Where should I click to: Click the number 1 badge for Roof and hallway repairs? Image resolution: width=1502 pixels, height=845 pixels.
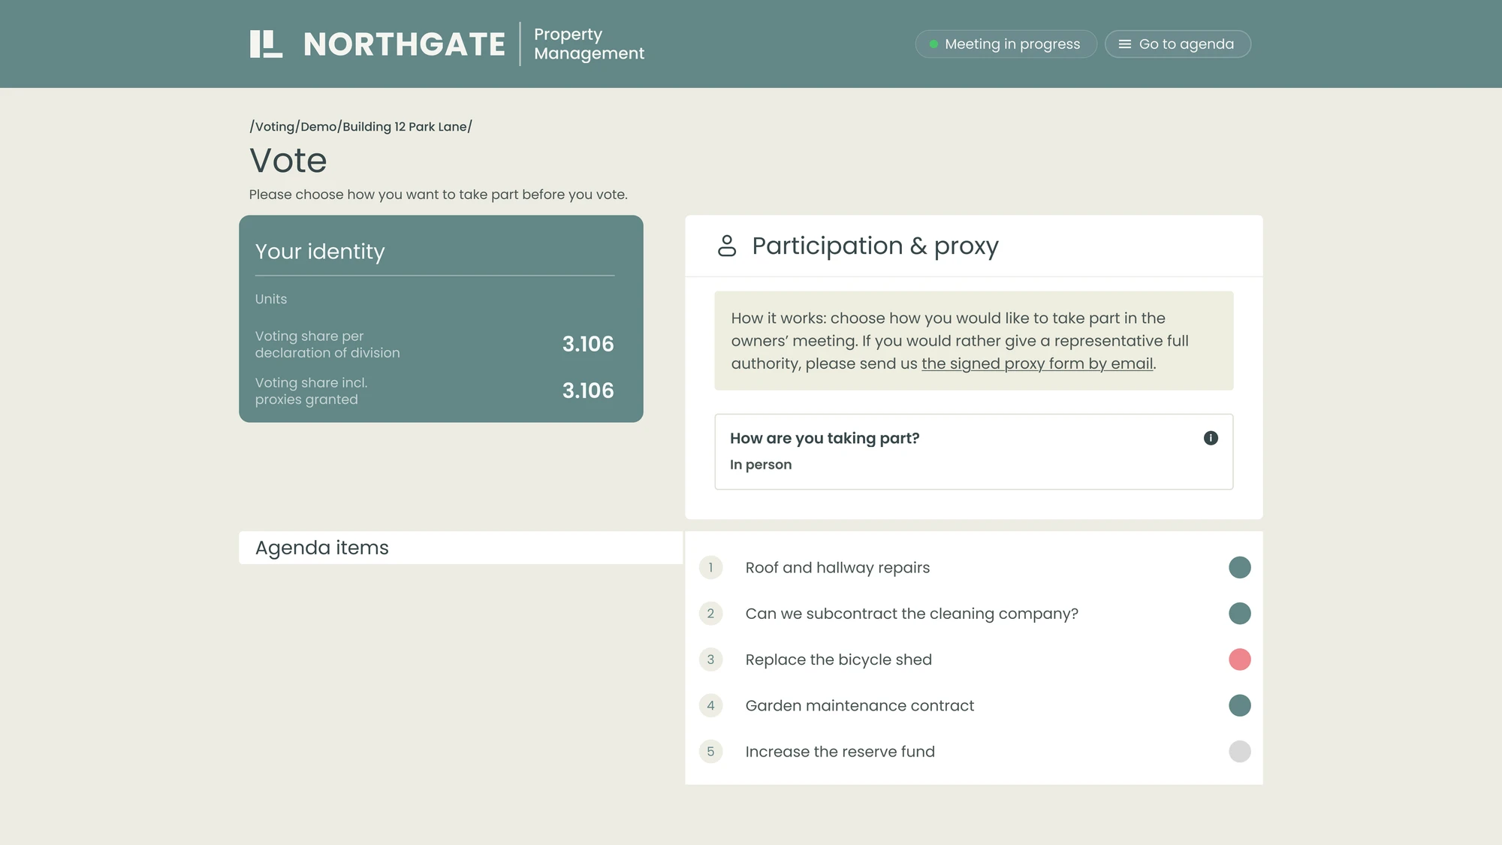710,568
